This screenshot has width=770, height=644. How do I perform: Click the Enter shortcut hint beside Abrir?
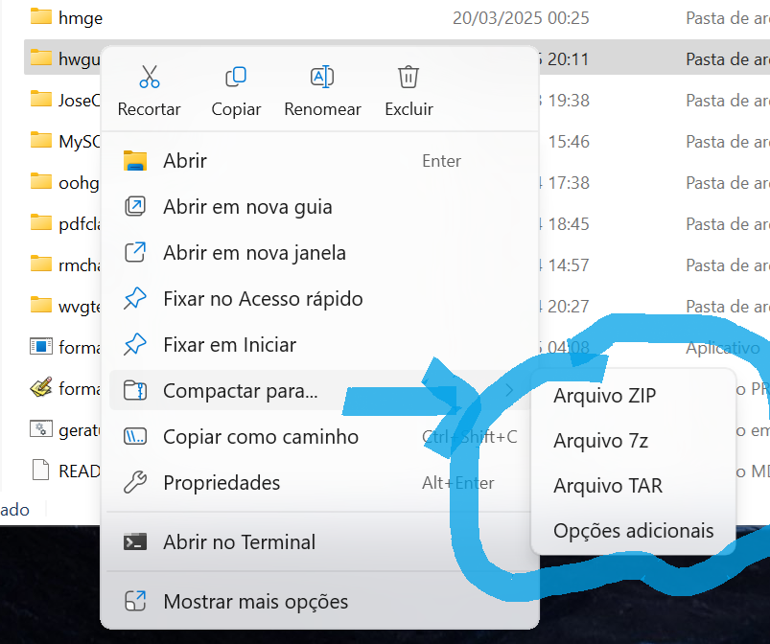pyautogui.click(x=441, y=161)
